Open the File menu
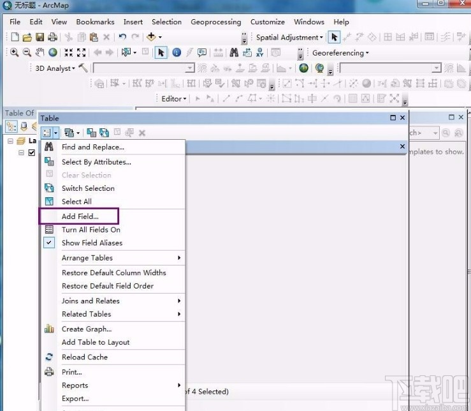The image size is (471, 411). pos(15,22)
